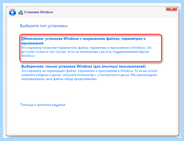Go back with the blue arrow button

12,12
